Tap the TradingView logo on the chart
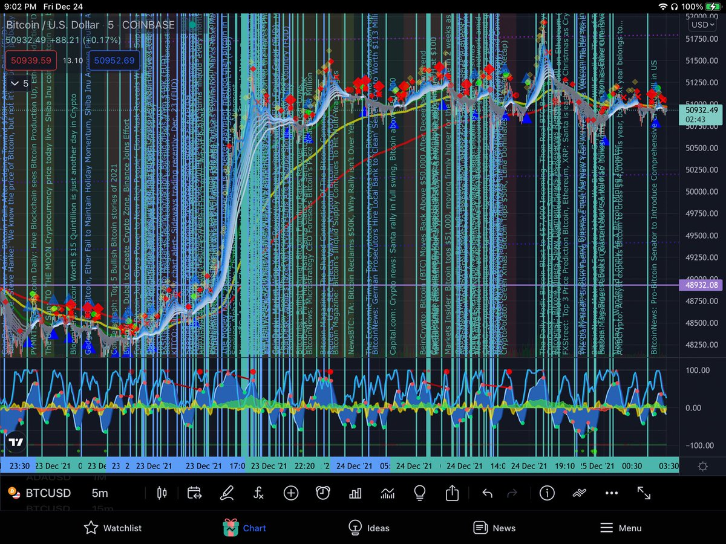This screenshot has height=544, width=726. (x=16, y=442)
